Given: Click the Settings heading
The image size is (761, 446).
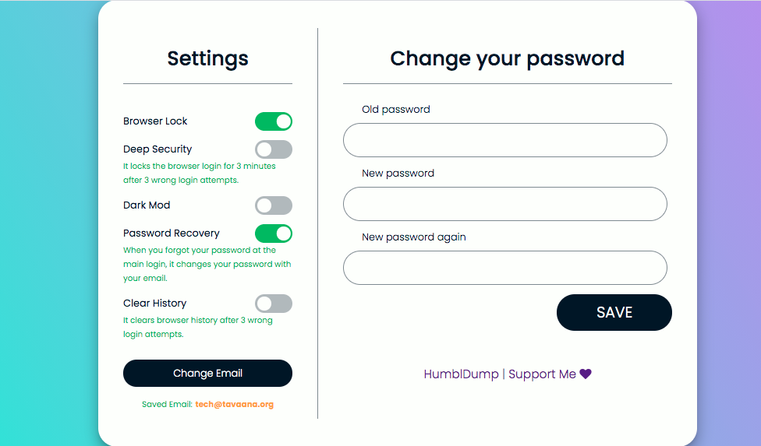Looking at the screenshot, I should 207,58.
